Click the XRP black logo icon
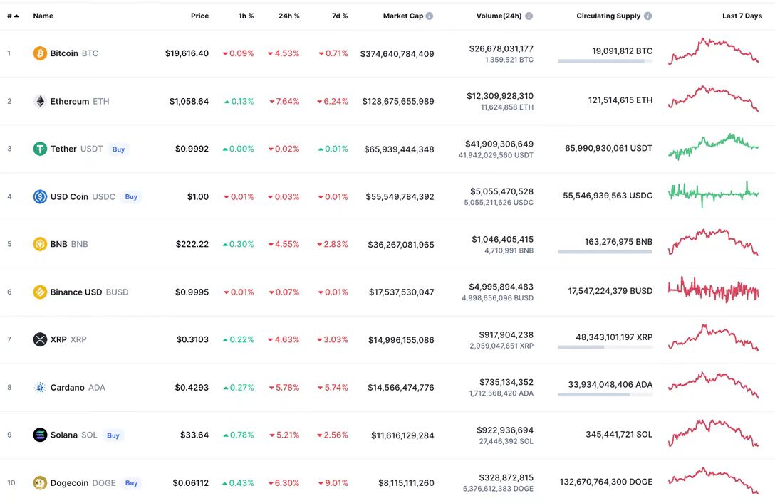Screen dimensions: 775x503 pyautogui.click(x=40, y=339)
